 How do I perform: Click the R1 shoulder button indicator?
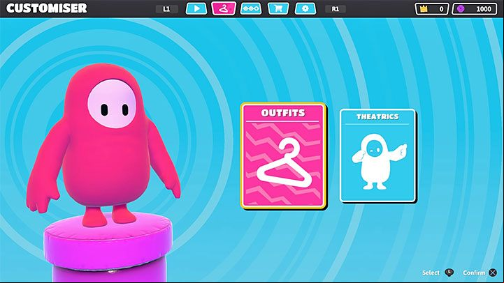pos(336,9)
